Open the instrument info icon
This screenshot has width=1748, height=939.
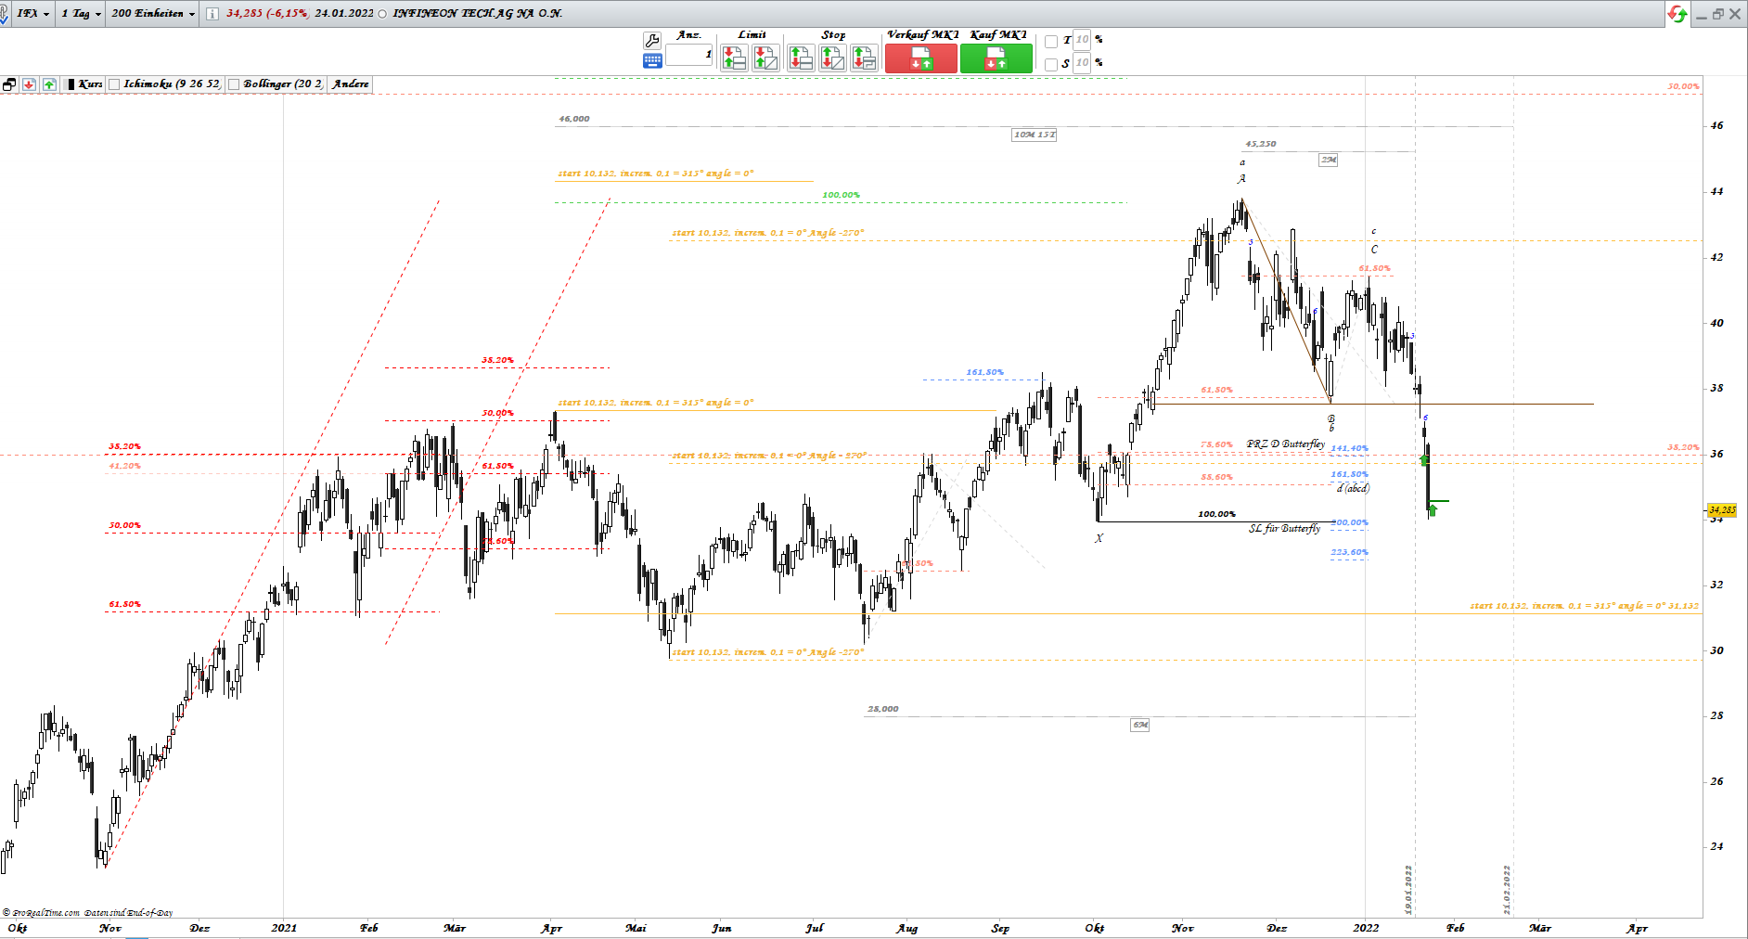(212, 14)
